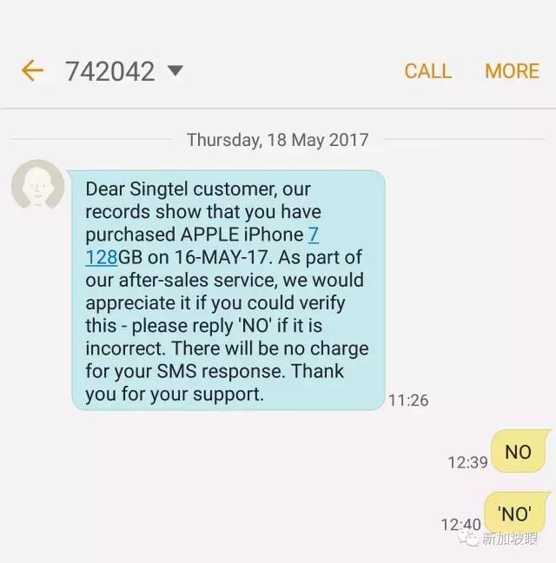The height and width of the screenshot is (563, 556).
Task: Tap the 16-MAY-17 date in message
Action: click(x=222, y=257)
